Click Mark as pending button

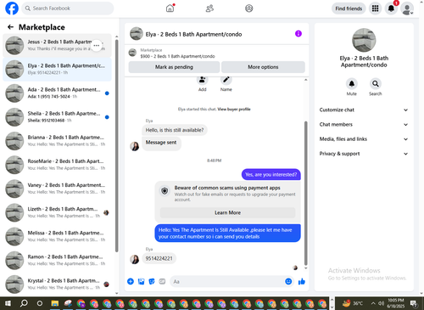click(174, 67)
